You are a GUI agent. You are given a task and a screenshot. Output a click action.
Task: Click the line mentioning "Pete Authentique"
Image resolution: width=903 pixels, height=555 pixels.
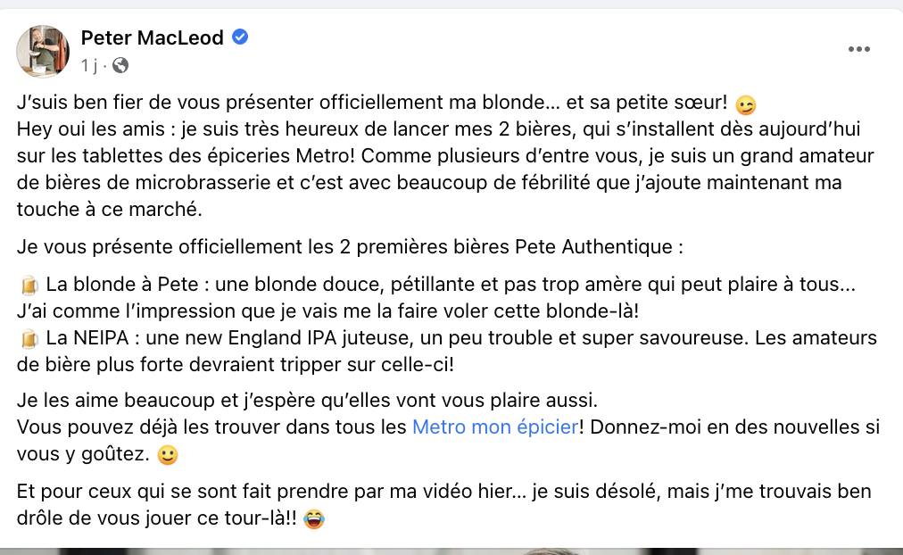(x=348, y=246)
